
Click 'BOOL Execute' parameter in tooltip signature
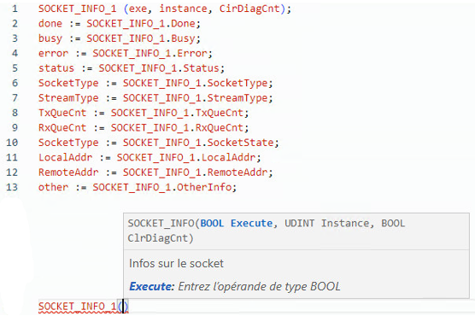[237, 223]
